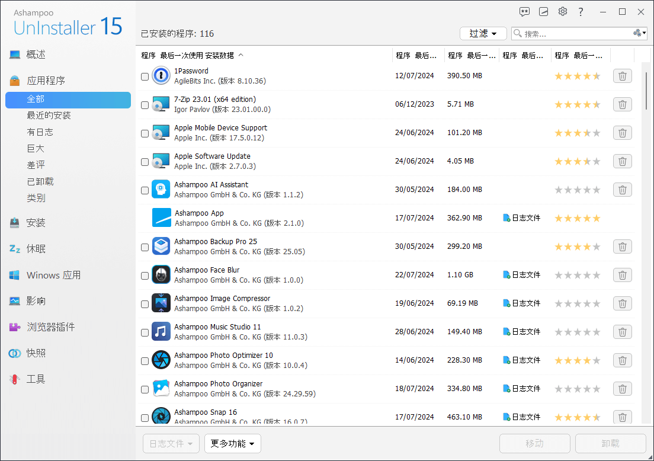Click trash icon for Ashampoo Photo Optimizer 10

[x=622, y=360]
